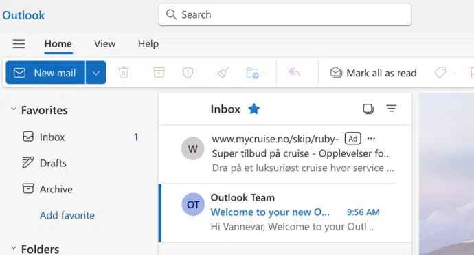The height and width of the screenshot is (255, 474).
Task: Toggle select-all messages icon in Inbox header
Action: [x=368, y=109]
